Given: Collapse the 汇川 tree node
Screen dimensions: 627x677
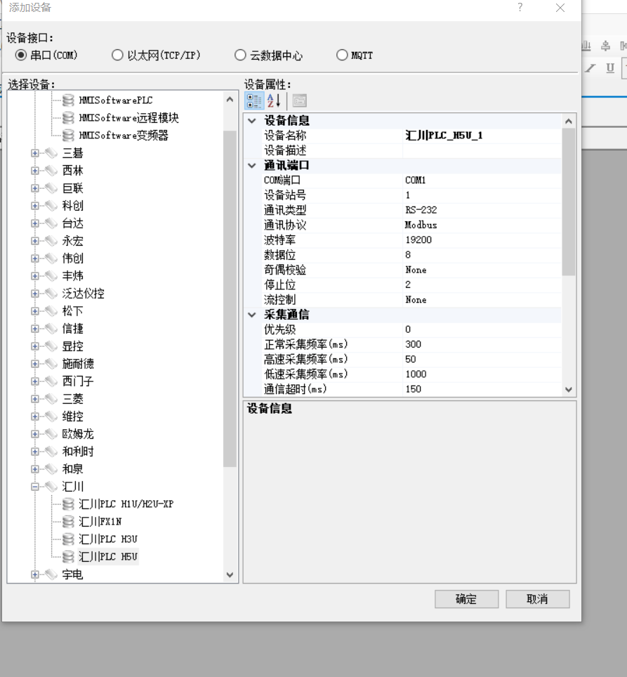Looking at the screenshot, I should [x=35, y=487].
